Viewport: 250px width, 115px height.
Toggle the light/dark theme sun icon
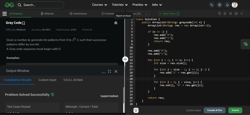(x=220, y=5)
